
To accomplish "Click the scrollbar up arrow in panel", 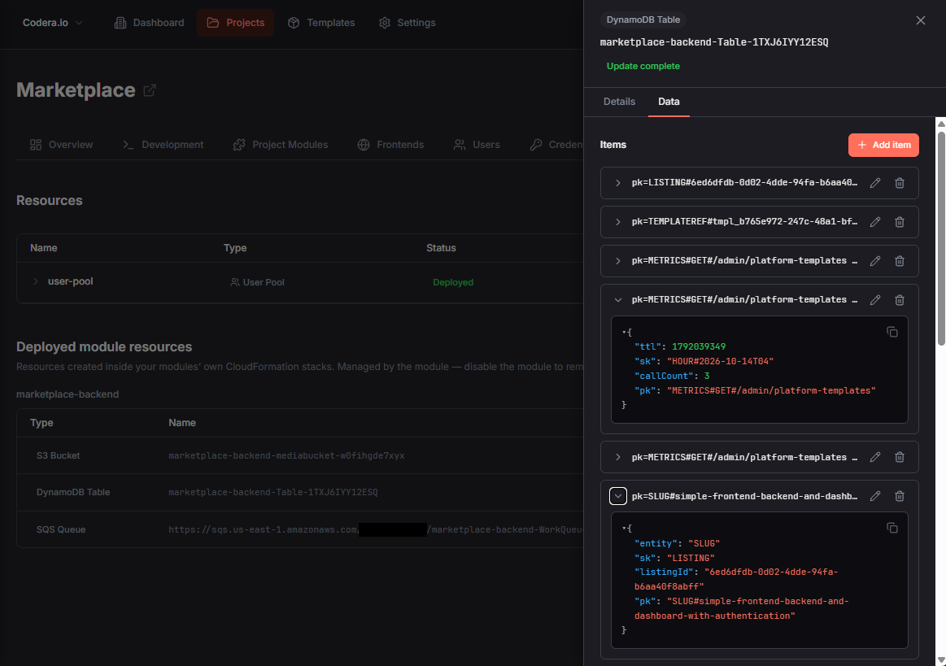I will tap(940, 124).
